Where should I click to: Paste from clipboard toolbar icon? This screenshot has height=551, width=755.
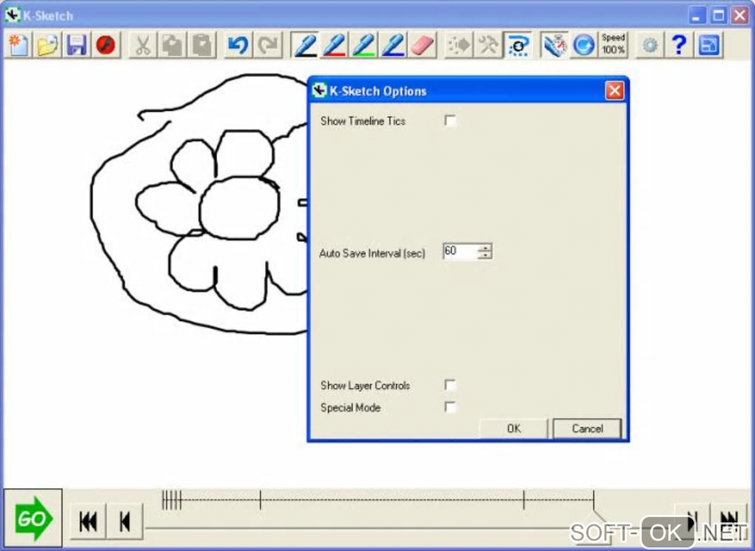[x=201, y=45]
